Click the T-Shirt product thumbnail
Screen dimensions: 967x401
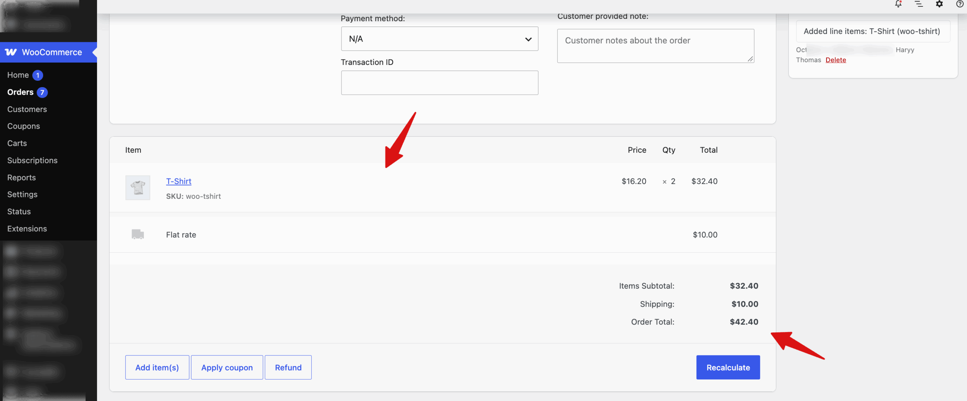click(x=138, y=187)
